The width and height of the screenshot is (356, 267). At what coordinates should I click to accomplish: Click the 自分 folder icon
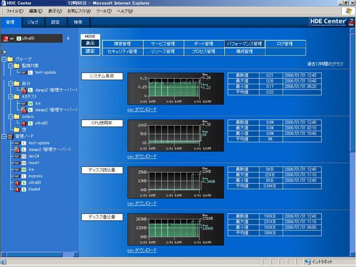(17, 84)
